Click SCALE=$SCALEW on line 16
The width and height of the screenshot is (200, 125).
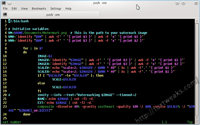click(x=64, y=79)
